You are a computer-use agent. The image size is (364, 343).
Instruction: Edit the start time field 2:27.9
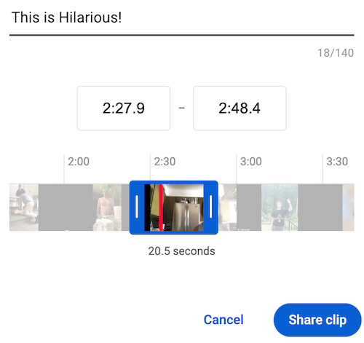click(x=124, y=108)
